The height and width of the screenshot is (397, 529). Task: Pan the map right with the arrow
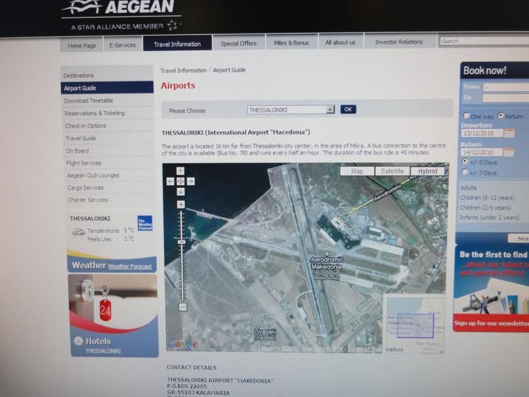pyautogui.click(x=190, y=181)
